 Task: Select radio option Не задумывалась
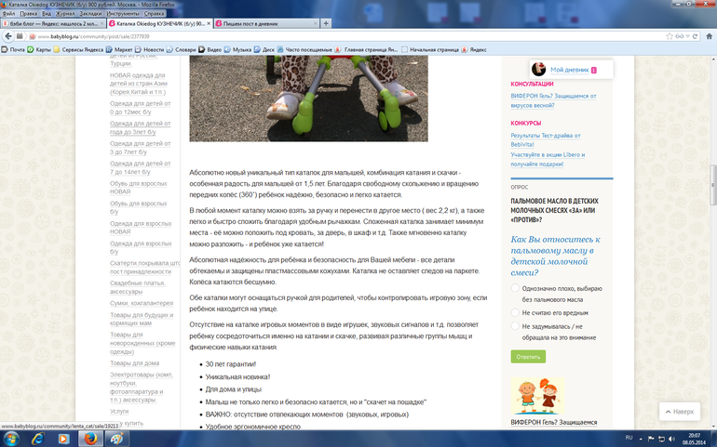click(x=515, y=326)
